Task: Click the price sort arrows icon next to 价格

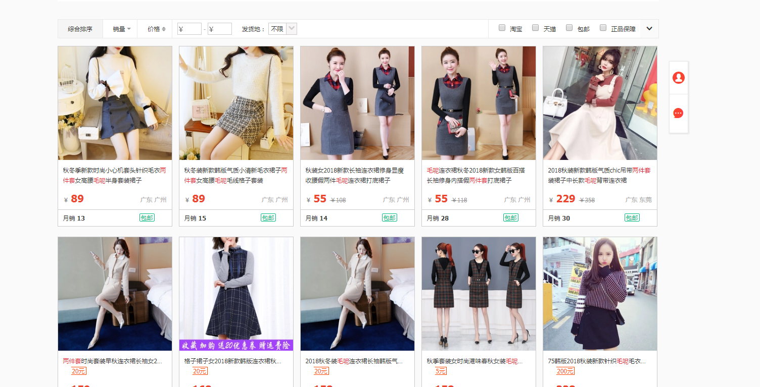Action: (164, 29)
